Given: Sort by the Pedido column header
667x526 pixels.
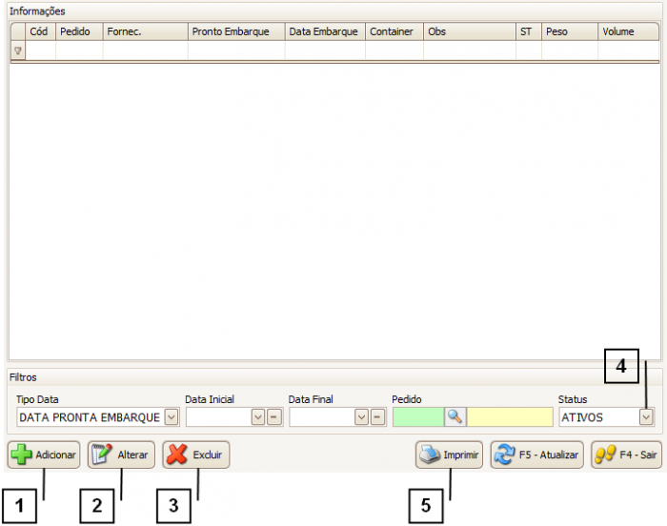Looking at the screenshot, I should pyautogui.click(x=78, y=31).
